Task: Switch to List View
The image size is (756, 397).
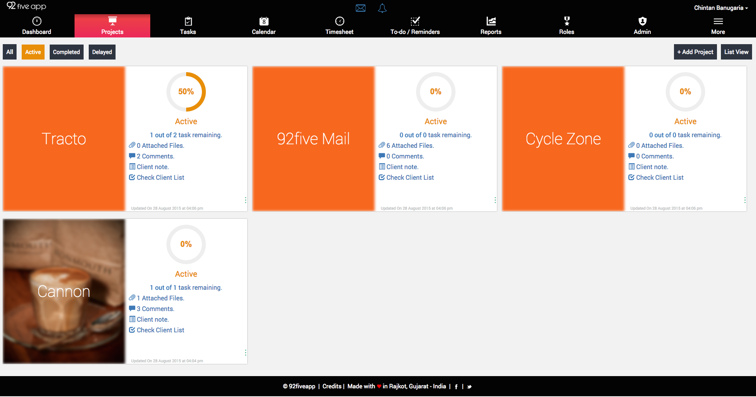Action: coord(736,52)
